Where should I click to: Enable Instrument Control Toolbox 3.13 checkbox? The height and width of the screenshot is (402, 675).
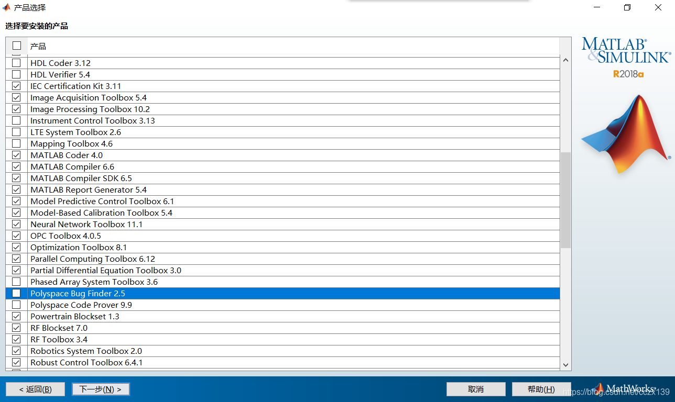[x=16, y=120]
